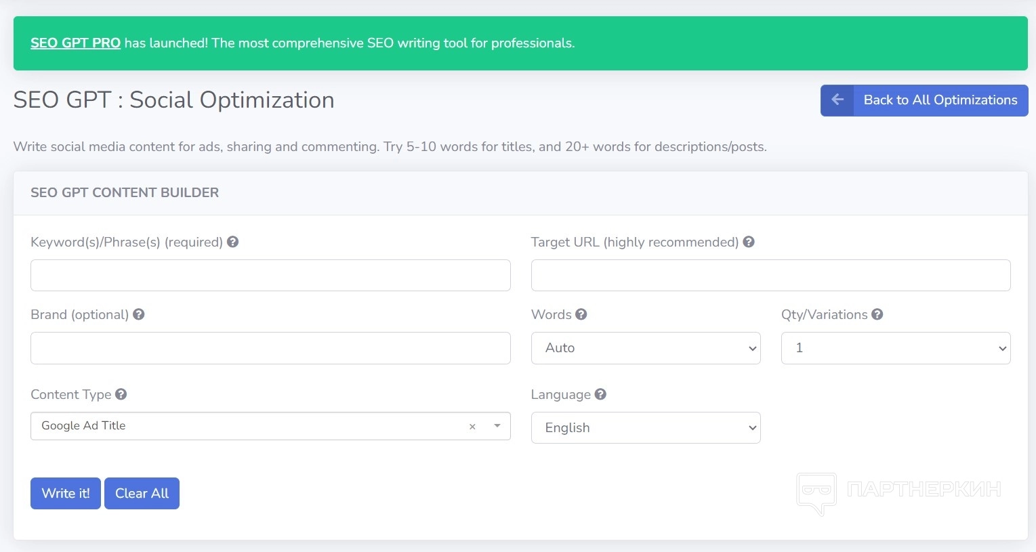Click the help icon beside Keyword(s)/Phrase(s)
This screenshot has width=1036, height=552.
point(232,242)
